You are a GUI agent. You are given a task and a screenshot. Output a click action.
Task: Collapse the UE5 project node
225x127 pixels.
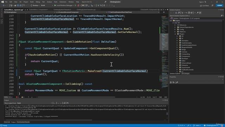tap(173, 23)
